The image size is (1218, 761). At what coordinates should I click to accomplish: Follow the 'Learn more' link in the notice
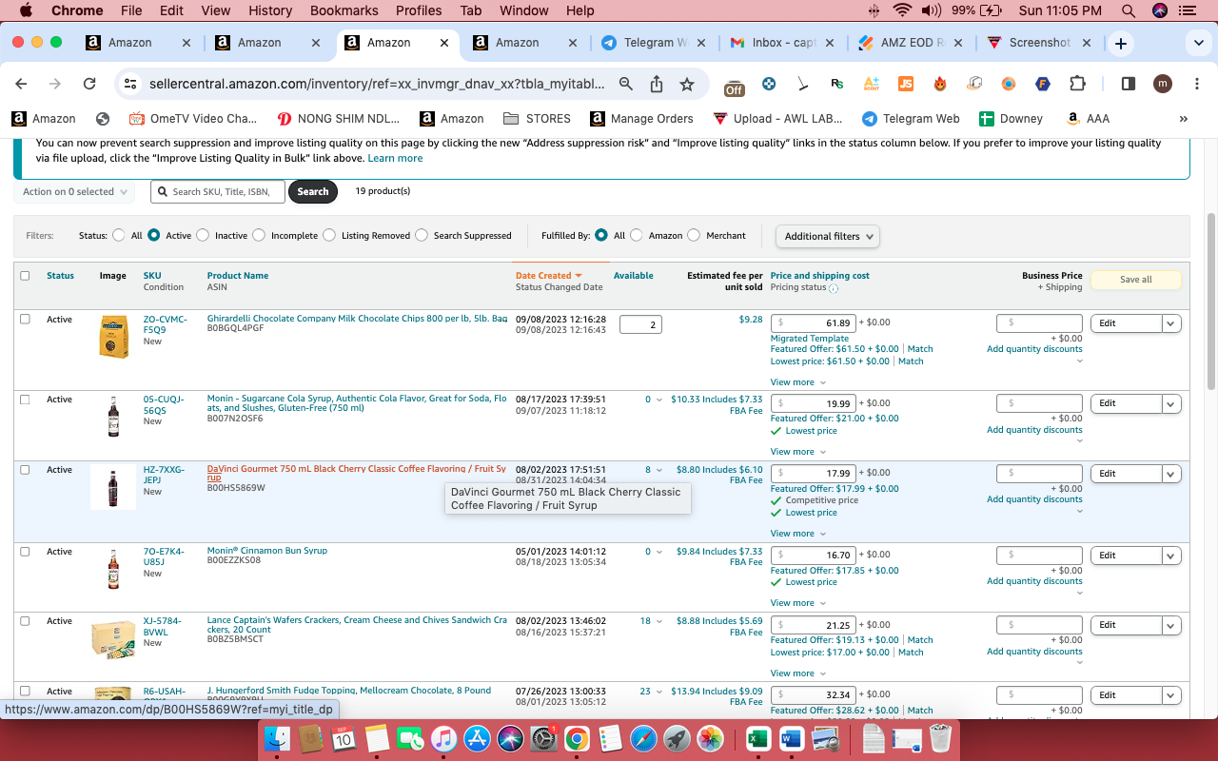click(x=395, y=158)
